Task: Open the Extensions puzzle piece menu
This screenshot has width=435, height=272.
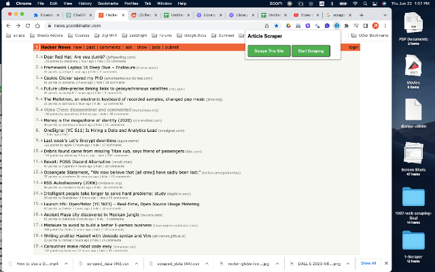Action: [346, 26]
